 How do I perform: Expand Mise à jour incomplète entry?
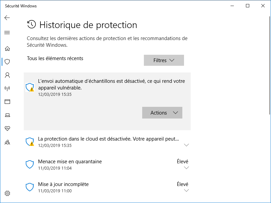[186, 190]
